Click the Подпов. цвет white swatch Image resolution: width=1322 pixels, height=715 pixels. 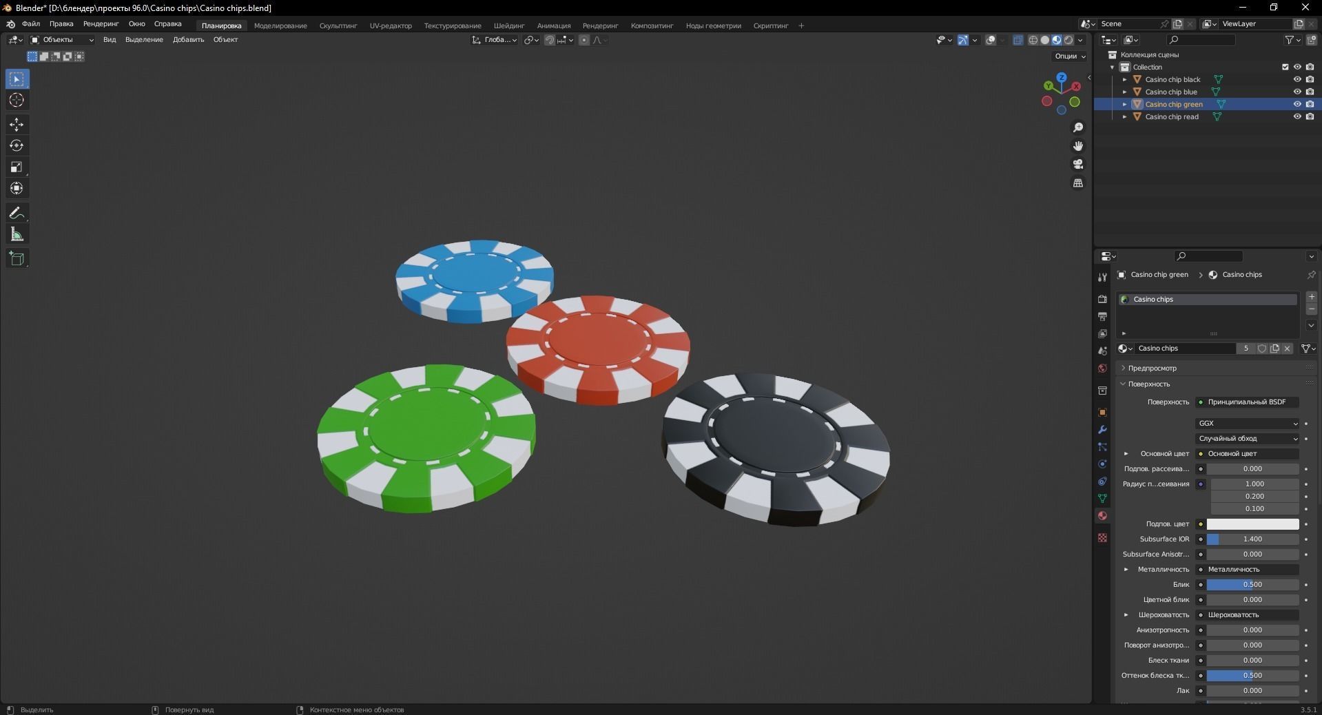pos(1252,524)
